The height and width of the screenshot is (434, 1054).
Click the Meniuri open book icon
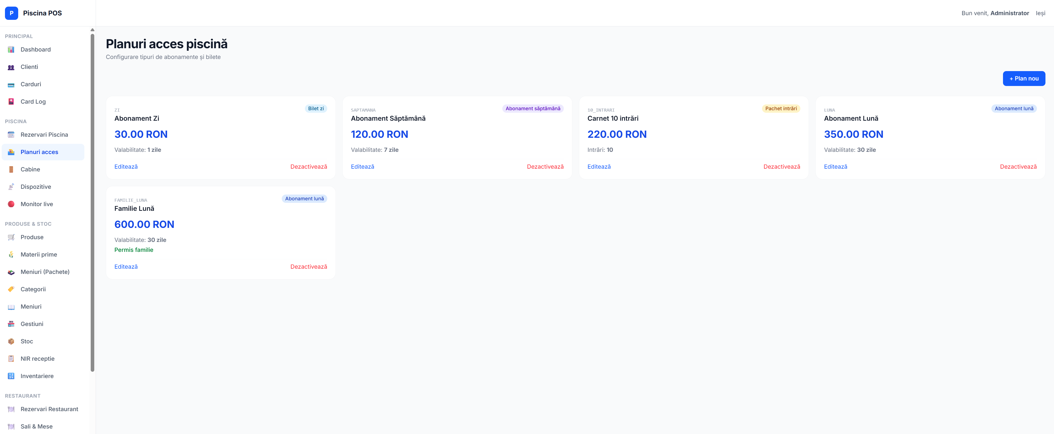[11, 307]
